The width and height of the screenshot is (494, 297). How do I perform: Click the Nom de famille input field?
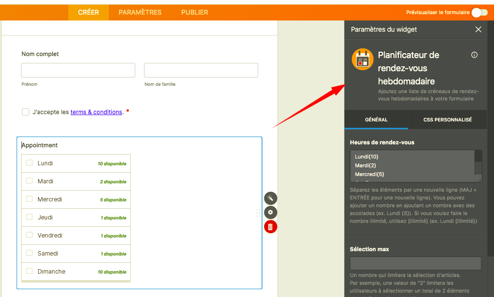(201, 70)
